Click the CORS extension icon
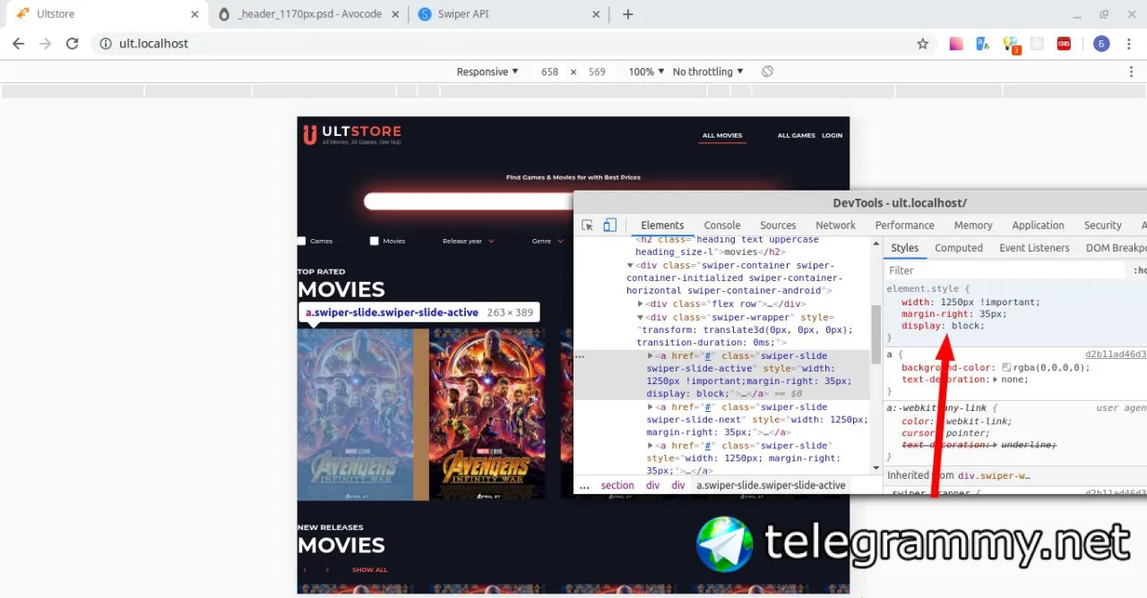The height and width of the screenshot is (598, 1147). click(x=1064, y=43)
